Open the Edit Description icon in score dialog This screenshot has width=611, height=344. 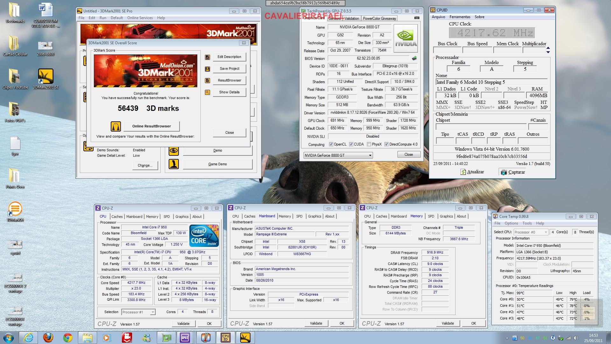(207, 57)
